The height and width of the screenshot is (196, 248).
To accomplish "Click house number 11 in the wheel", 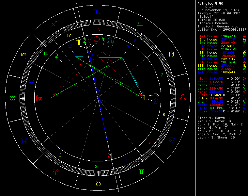I will 46,54.
